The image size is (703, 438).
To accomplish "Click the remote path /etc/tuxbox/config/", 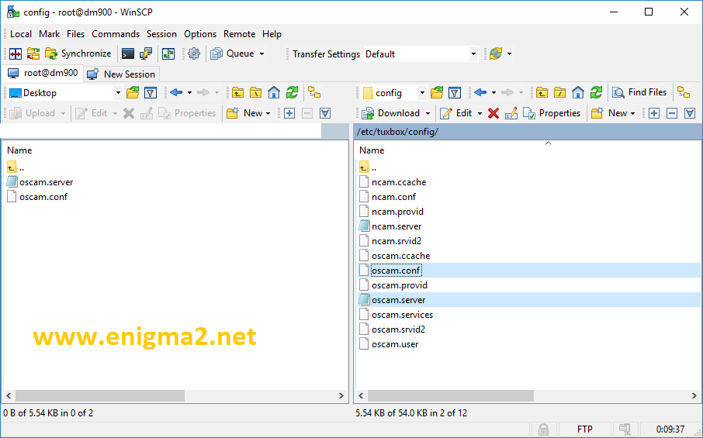I will point(398,132).
